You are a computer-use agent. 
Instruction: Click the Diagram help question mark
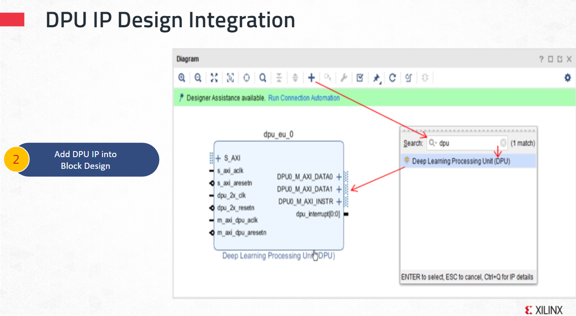tap(541, 59)
